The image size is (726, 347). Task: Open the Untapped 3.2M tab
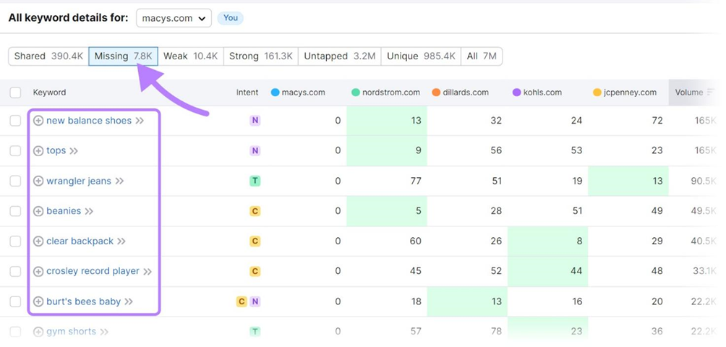tap(339, 56)
